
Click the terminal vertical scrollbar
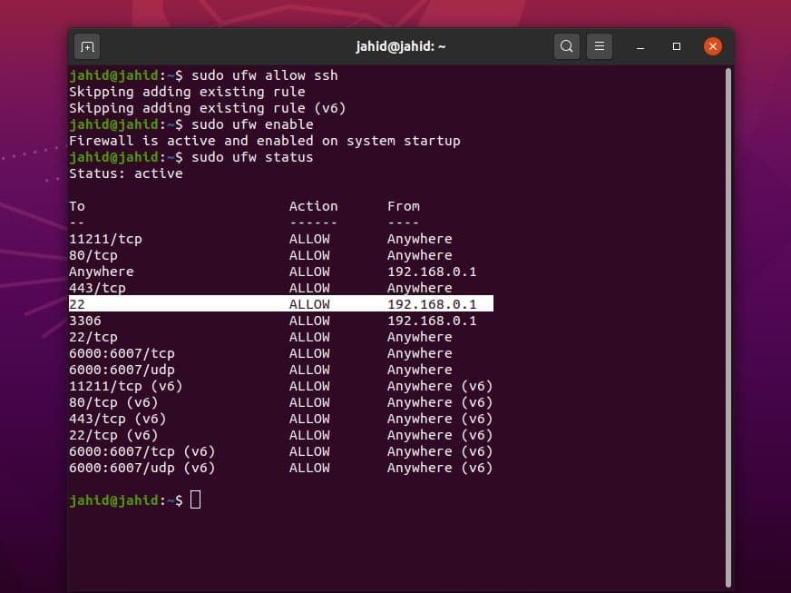(x=728, y=318)
